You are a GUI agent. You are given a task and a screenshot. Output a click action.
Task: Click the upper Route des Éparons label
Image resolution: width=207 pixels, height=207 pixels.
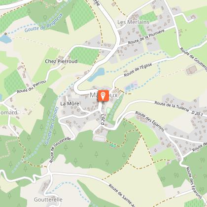point(150,121)
